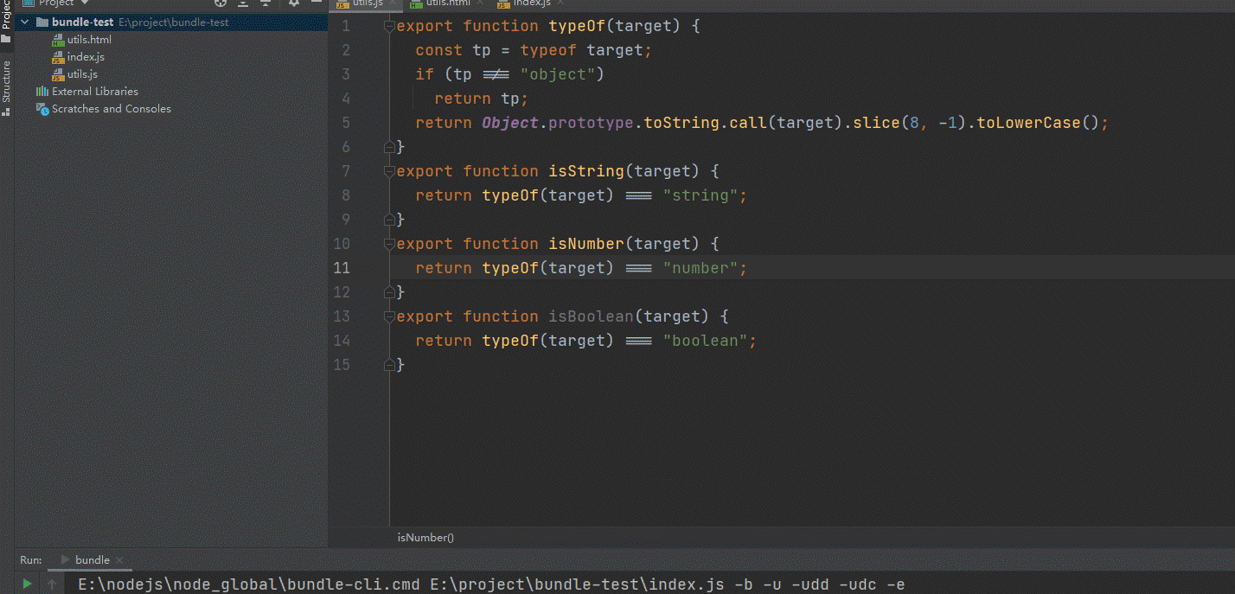The image size is (1235, 594).
Task: Click the bundle-cli.cmd command line output
Action: pos(491,585)
